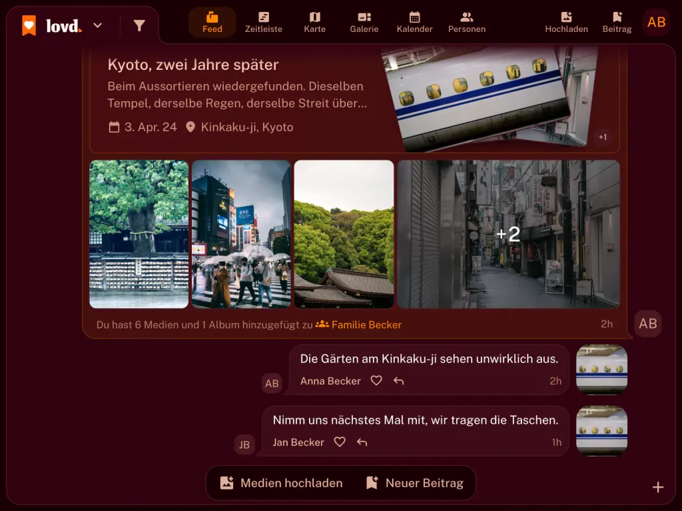Click the plus icon in the bottom corner
This screenshot has width=682, height=511.
[x=658, y=488]
